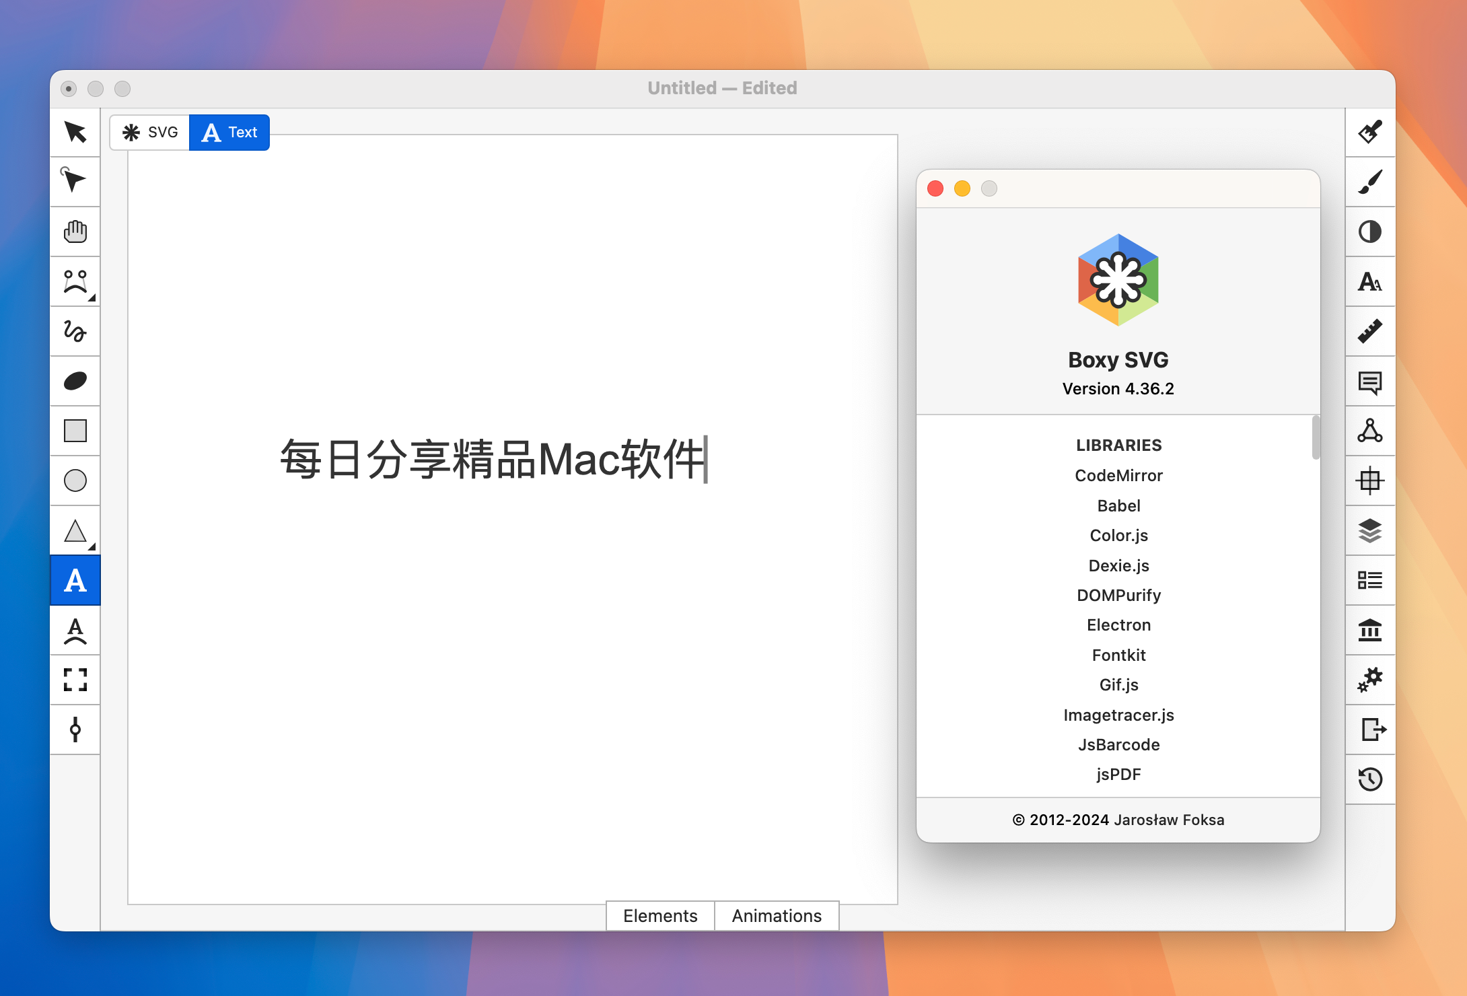Viewport: 1467px width, 996px height.
Task: Select the Arrow selection tool
Action: 75,133
